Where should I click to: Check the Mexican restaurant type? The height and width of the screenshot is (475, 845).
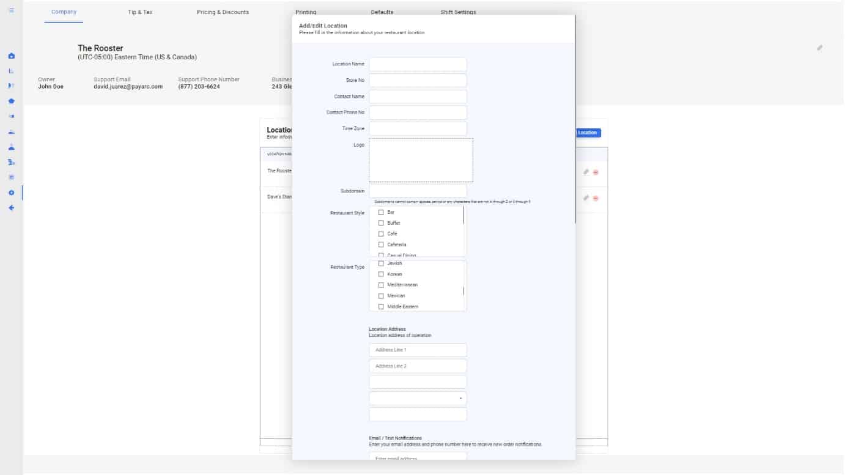click(x=381, y=296)
